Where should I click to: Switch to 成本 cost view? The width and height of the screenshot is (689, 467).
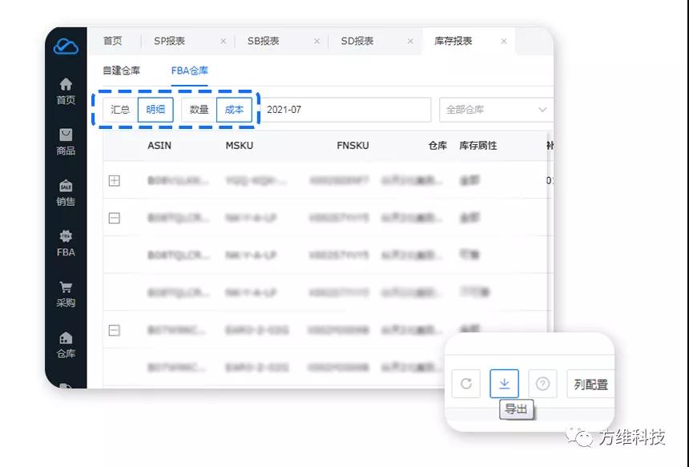[x=234, y=110]
